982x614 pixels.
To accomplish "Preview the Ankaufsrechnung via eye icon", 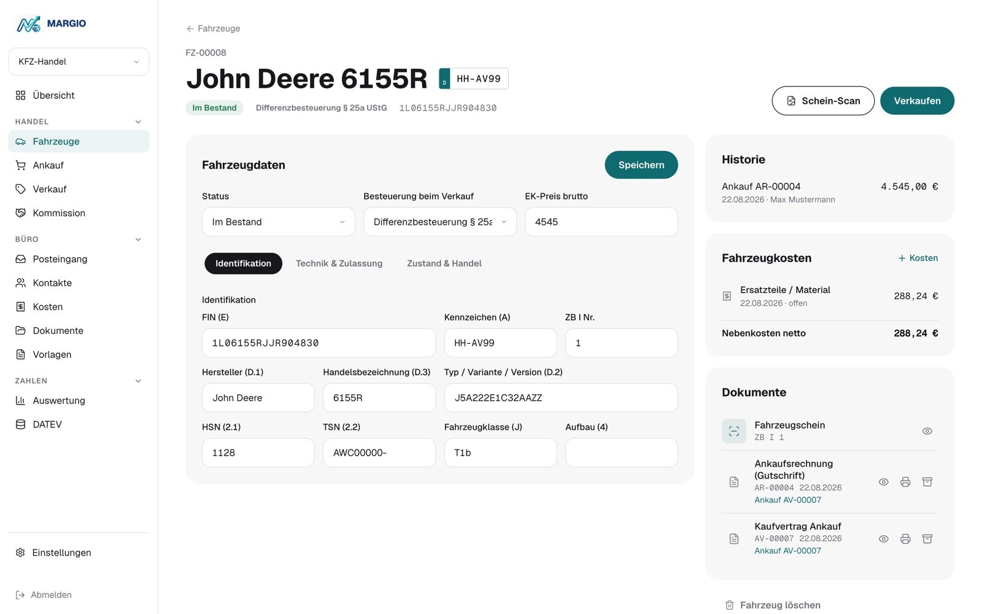I will click(x=884, y=482).
